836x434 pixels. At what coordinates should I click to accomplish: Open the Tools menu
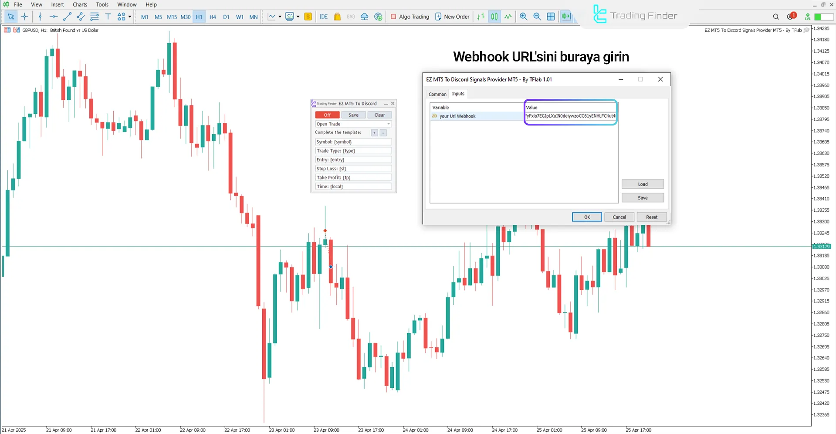click(x=102, y=4)
